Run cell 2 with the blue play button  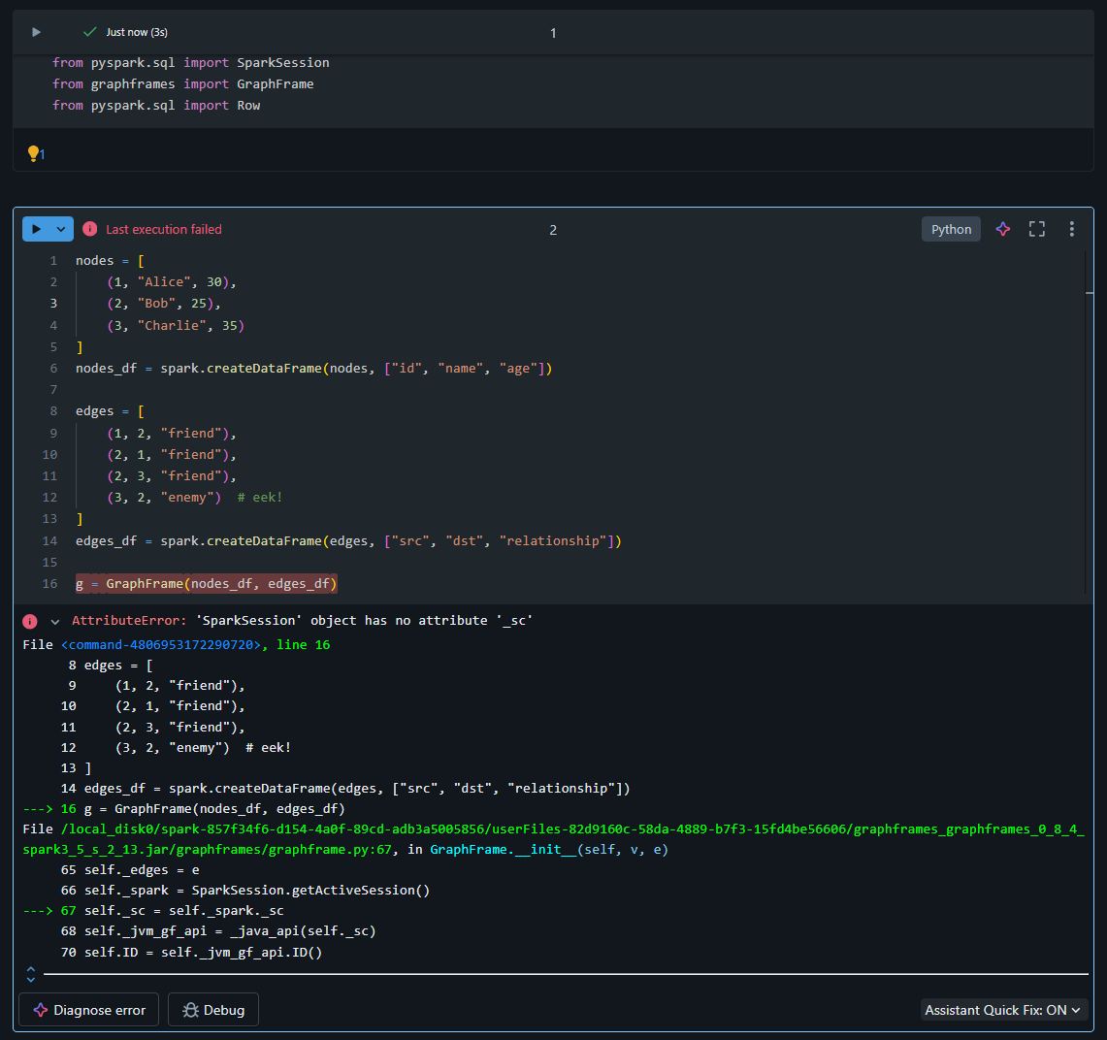[37, 229]
